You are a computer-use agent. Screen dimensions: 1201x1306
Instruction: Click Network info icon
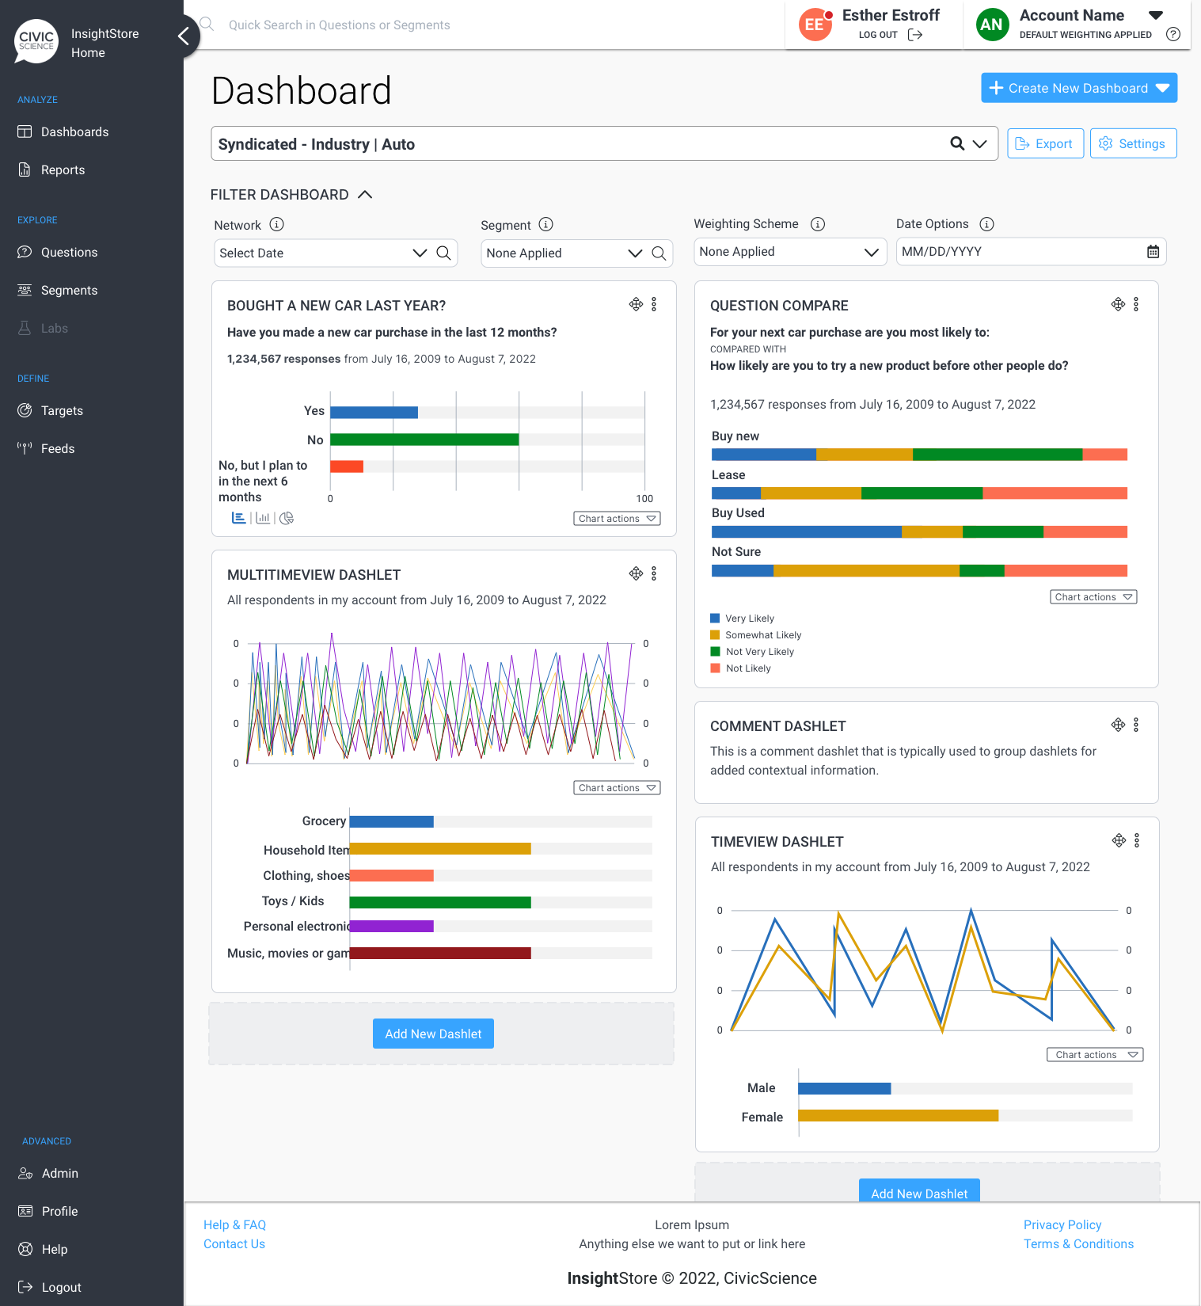(x=276, y=224)
